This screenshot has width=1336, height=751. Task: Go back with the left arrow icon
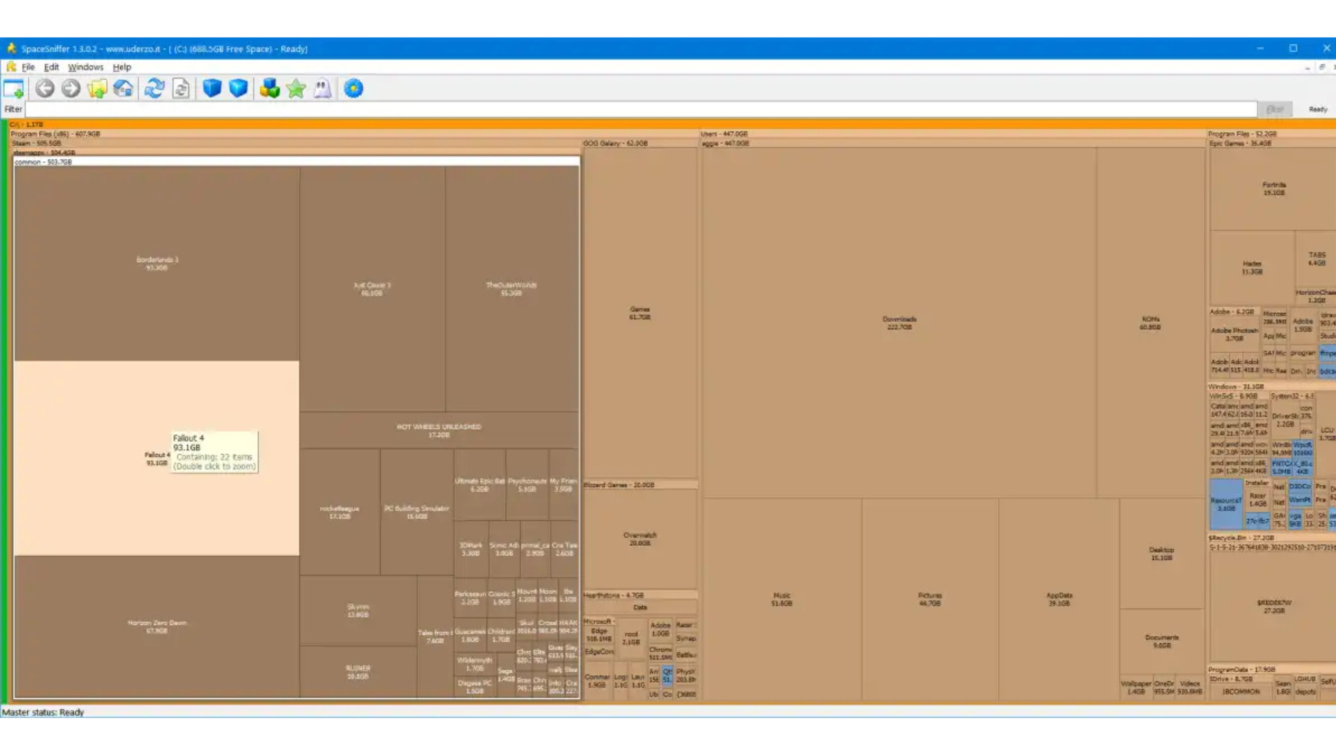tap(45, 88)
